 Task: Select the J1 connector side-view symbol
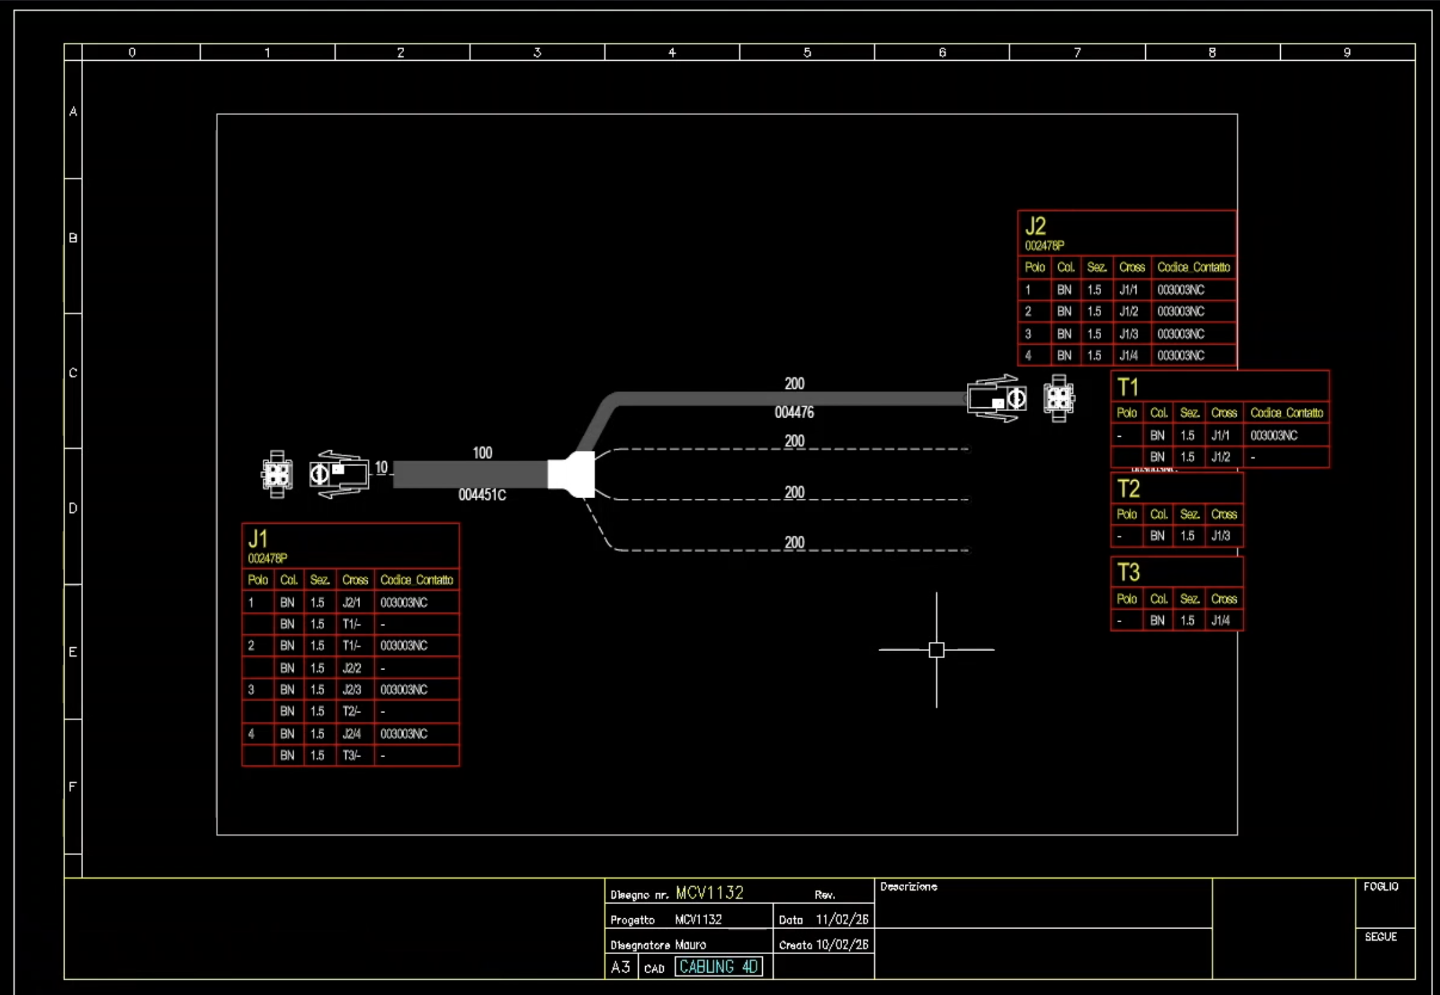(340, 474)
